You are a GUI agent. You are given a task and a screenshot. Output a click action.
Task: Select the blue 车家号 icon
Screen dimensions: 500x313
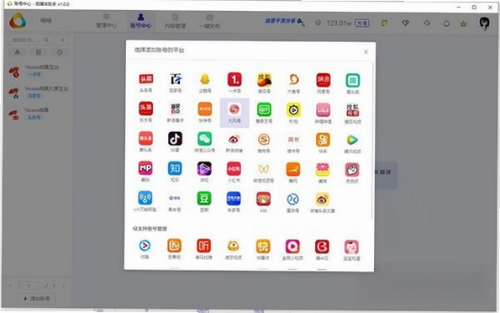coord(234,199)
